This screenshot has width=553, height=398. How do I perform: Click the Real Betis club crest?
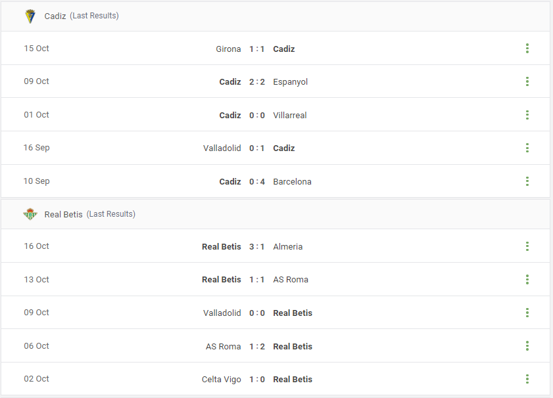30,214
